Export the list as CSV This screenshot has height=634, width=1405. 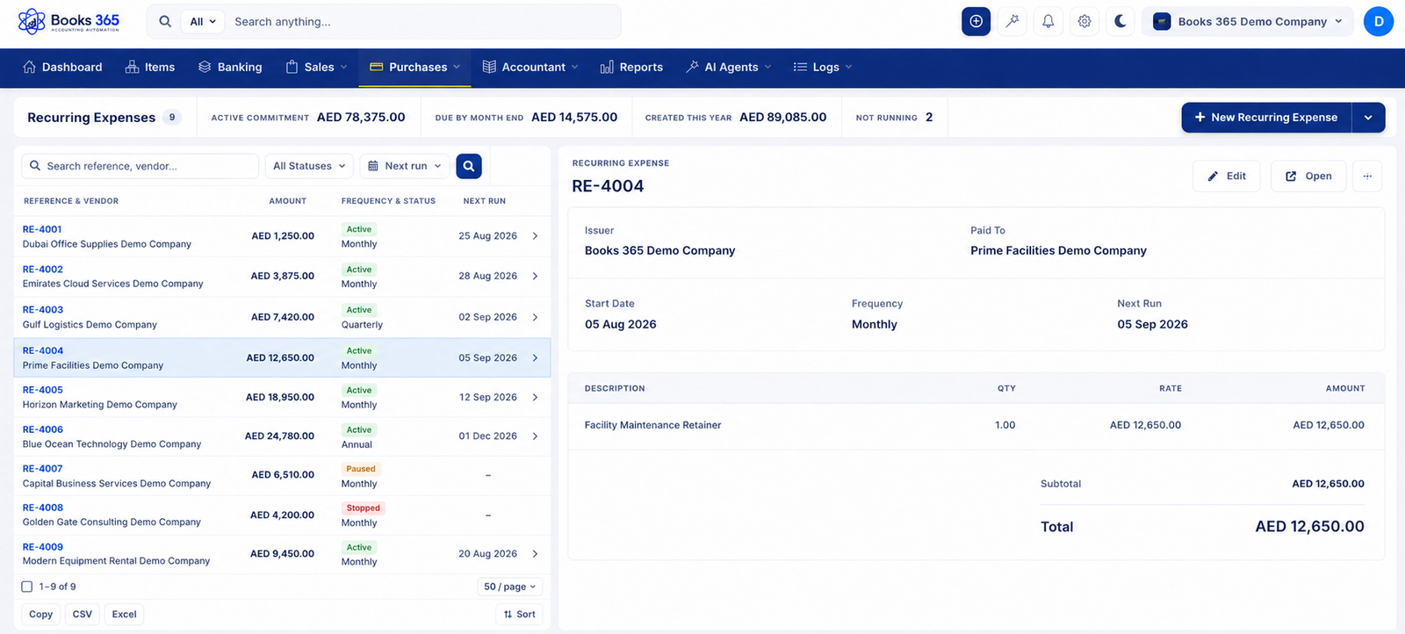pyautogui.click(x=83, y=615)
